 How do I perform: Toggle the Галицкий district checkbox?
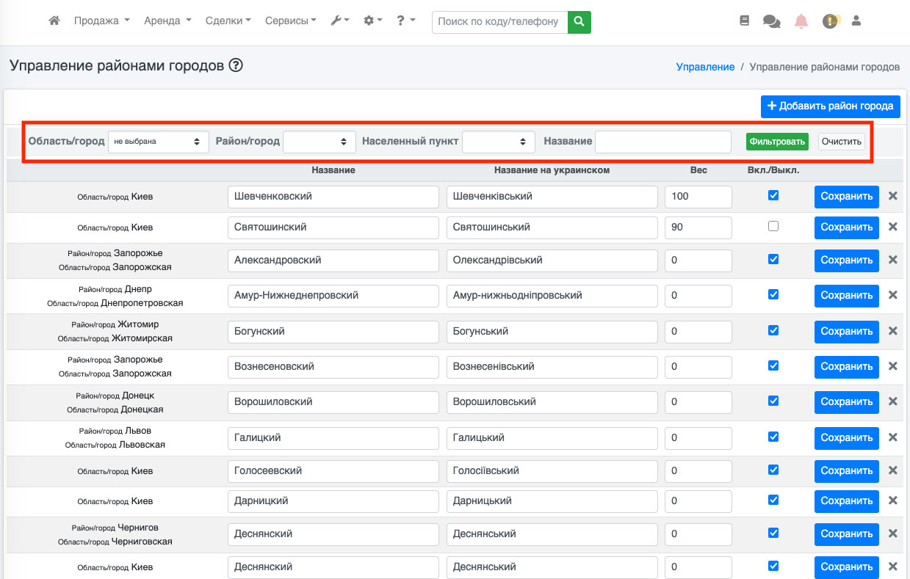coord(773,437)
